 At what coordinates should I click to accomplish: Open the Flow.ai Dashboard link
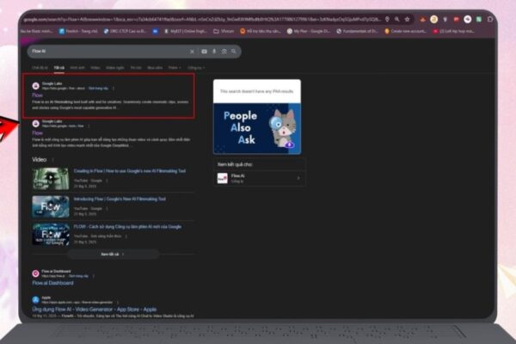coord(52,283)
